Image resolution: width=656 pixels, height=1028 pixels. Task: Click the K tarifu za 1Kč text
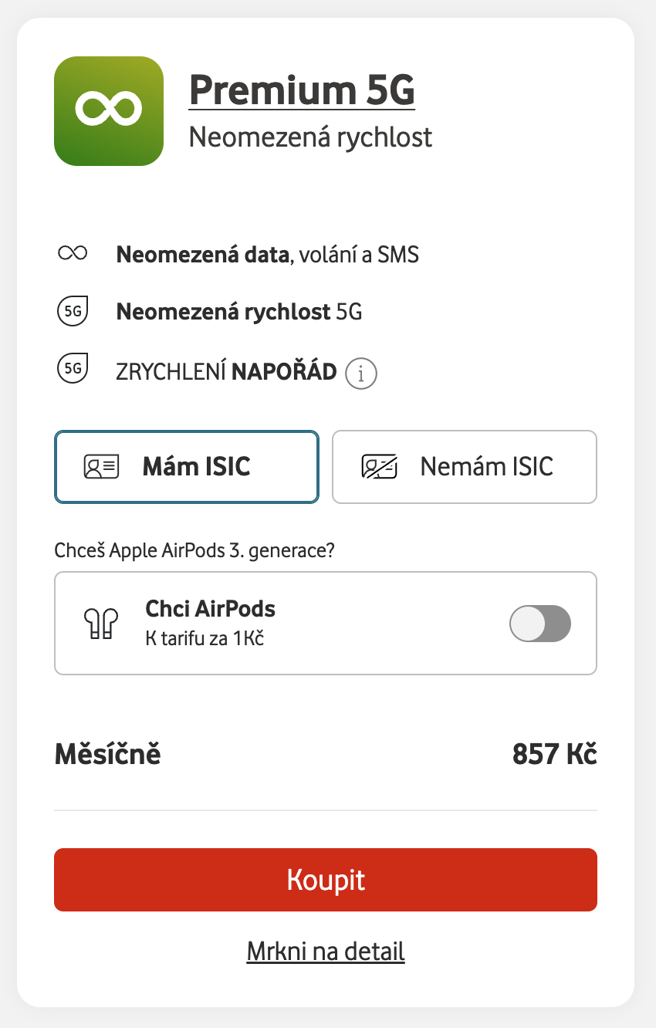(x=205, y=638)
